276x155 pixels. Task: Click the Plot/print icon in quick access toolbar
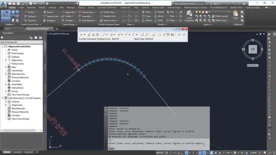31,3
